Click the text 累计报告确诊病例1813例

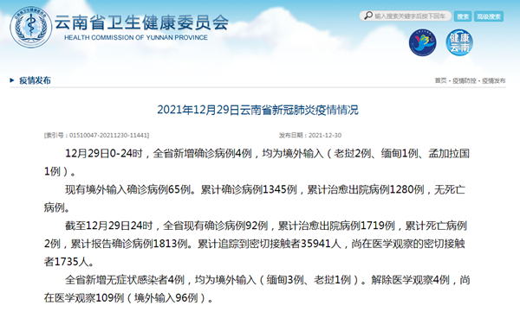129,244
